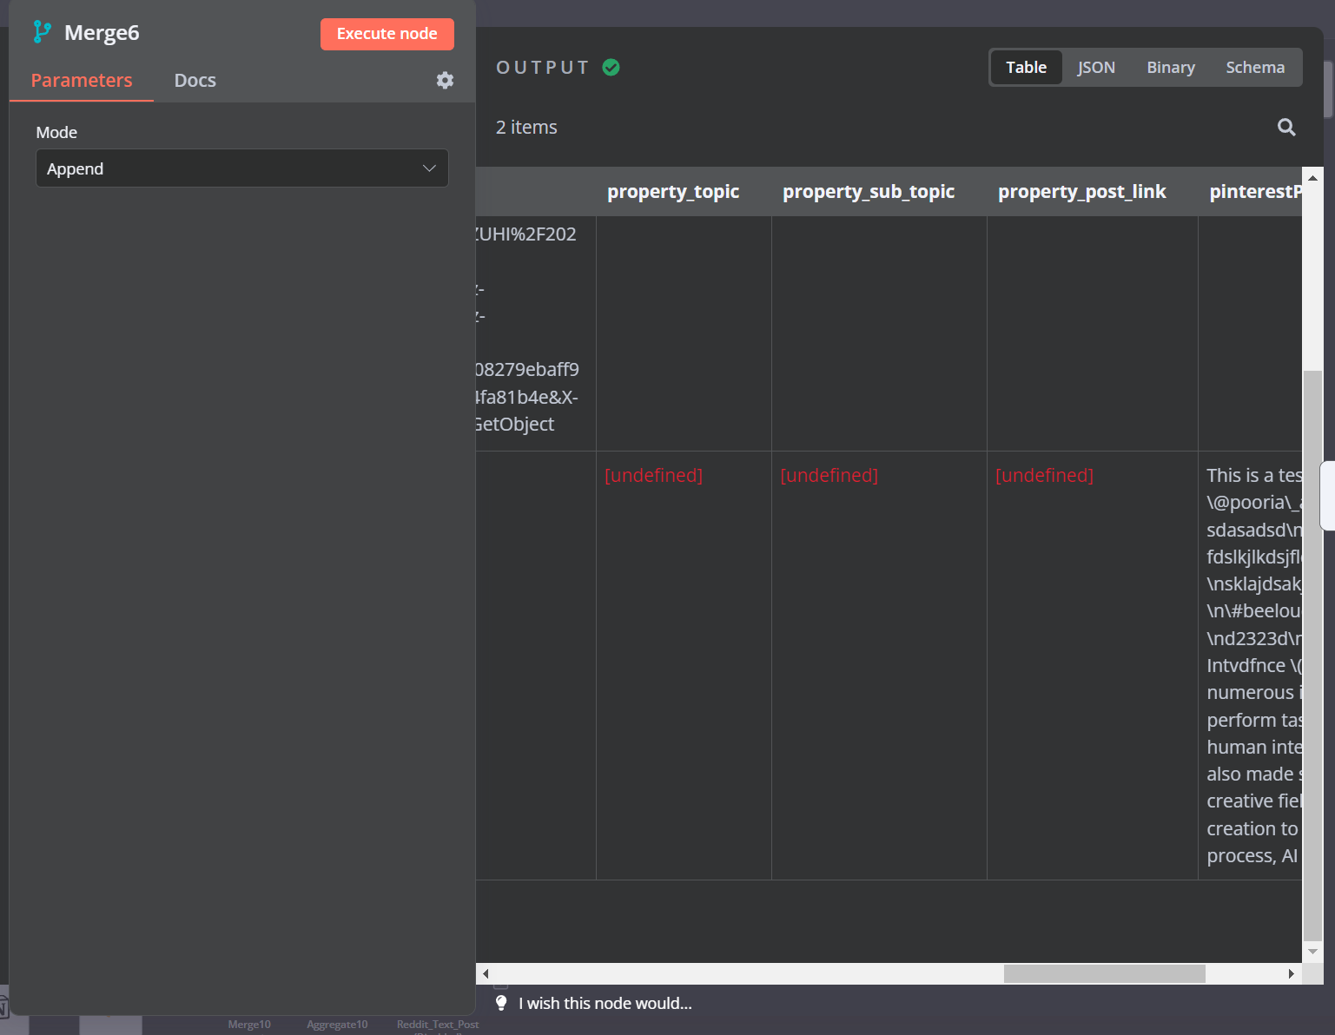
Task: Click horizontal scrollbar left arrow
Action: [486, 974]
